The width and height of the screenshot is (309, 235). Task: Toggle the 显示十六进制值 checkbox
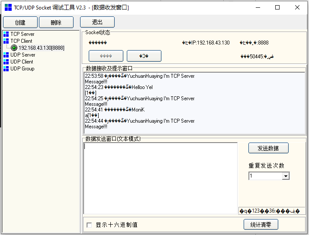tap(89, 225)
